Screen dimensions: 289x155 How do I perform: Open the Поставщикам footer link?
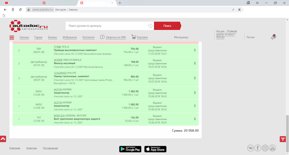click(50, 148)
